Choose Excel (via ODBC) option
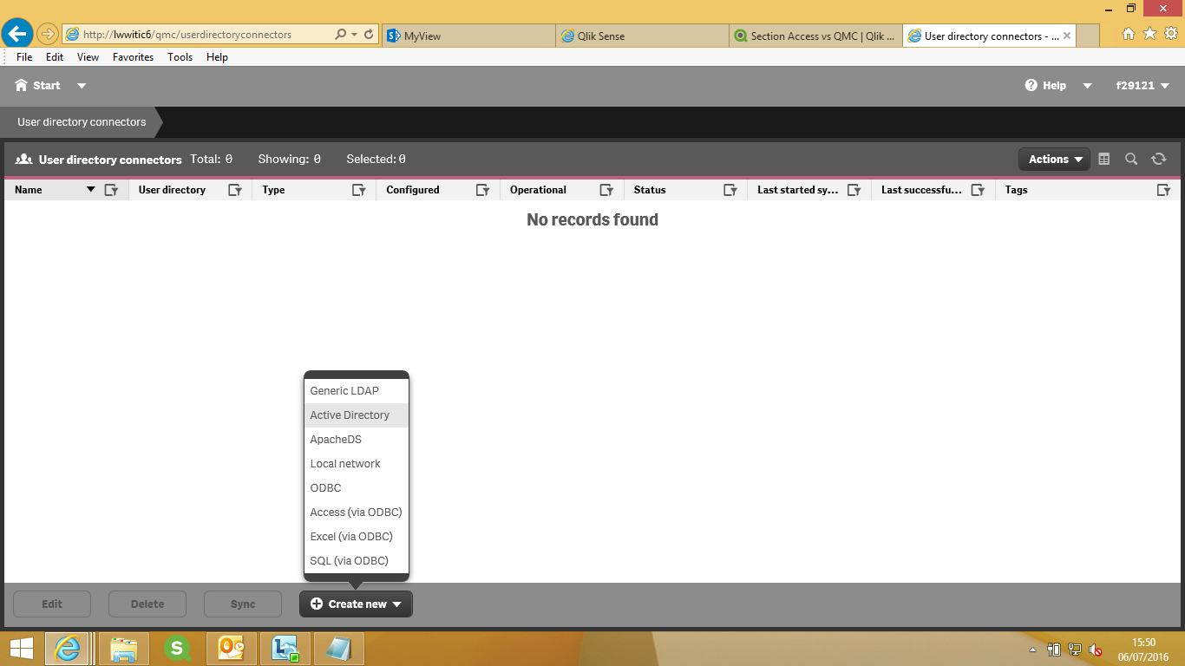 (356, 537)
